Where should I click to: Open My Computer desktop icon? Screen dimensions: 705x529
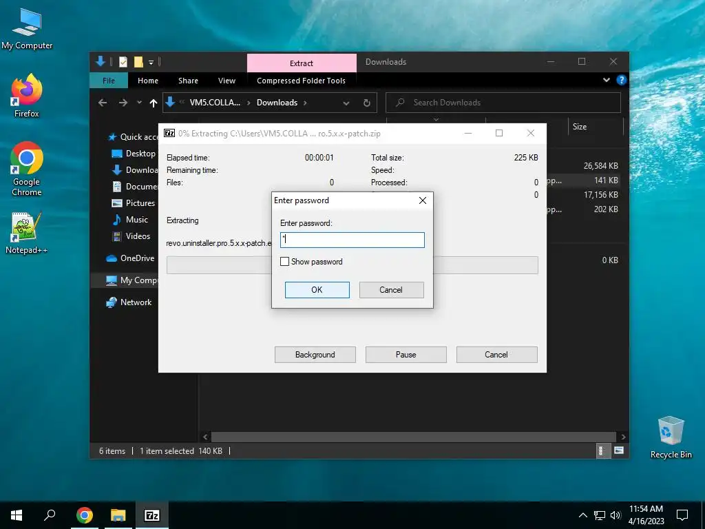pos(27,29)
